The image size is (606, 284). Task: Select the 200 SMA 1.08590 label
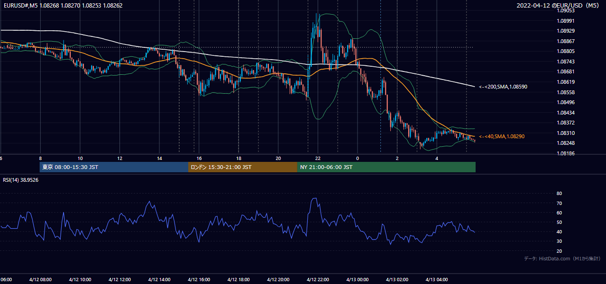click(x=503, y=87)
